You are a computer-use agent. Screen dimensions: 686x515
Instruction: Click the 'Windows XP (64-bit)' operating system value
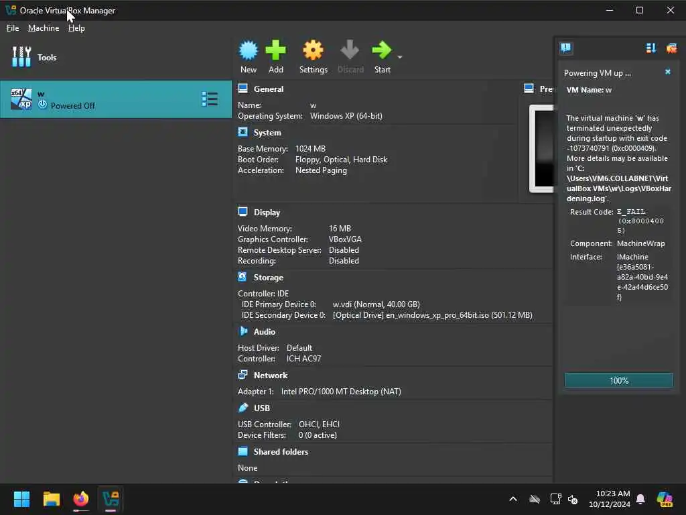[x=346, y=116]
